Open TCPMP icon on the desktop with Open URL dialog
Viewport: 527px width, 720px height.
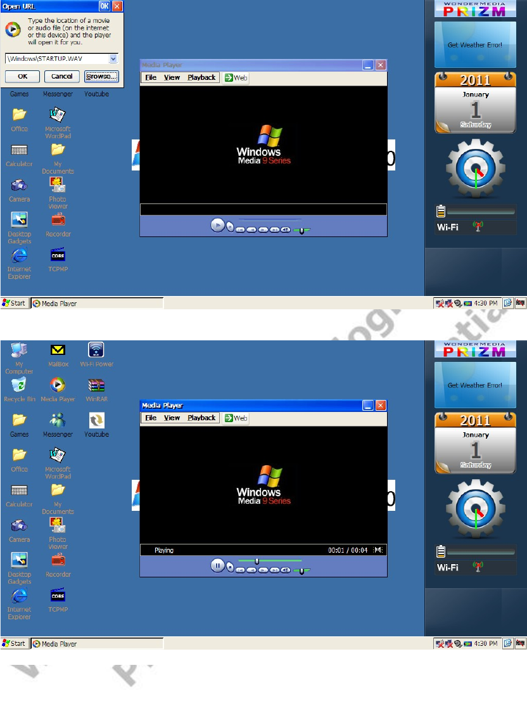pyautogui.click(x=58, y=259)
